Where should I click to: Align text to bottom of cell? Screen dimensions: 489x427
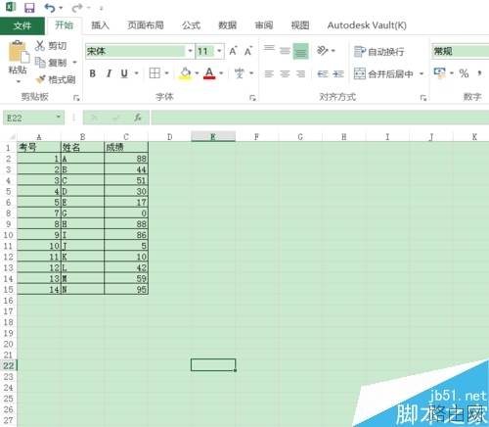[x=300, y=51]
